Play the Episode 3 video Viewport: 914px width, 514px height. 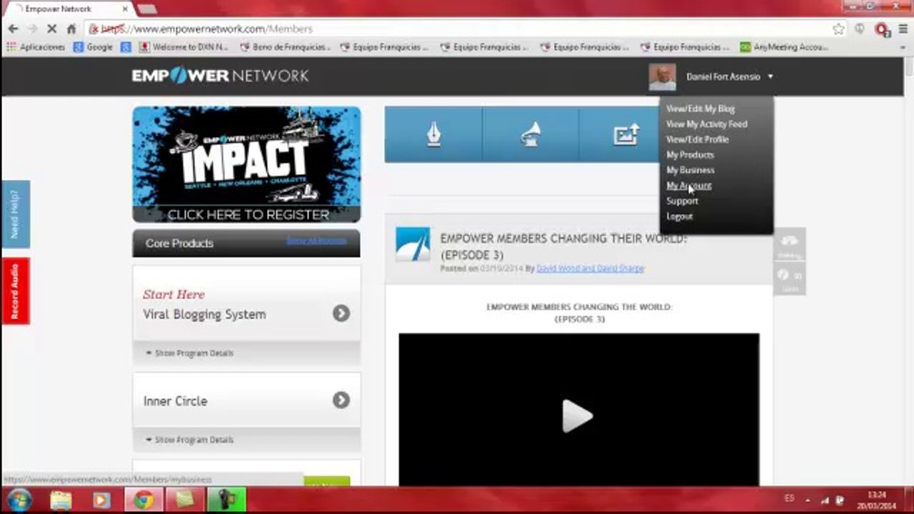click(x=578, y=416)
